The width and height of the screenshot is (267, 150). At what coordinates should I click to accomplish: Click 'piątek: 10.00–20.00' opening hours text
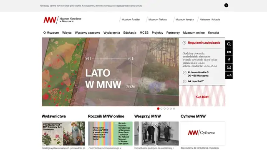(194, 63)
